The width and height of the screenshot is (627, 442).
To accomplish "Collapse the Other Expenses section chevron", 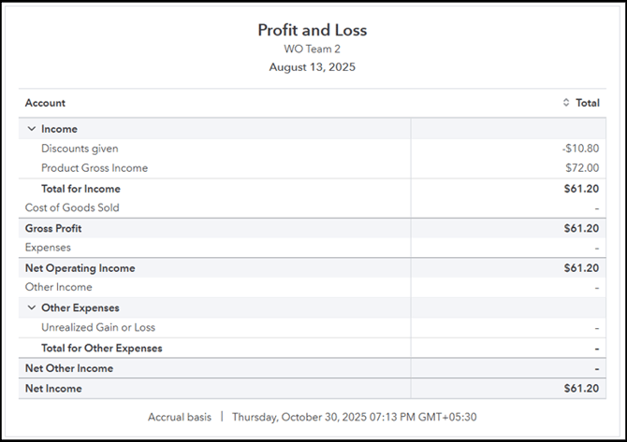I will click(31, 307).
